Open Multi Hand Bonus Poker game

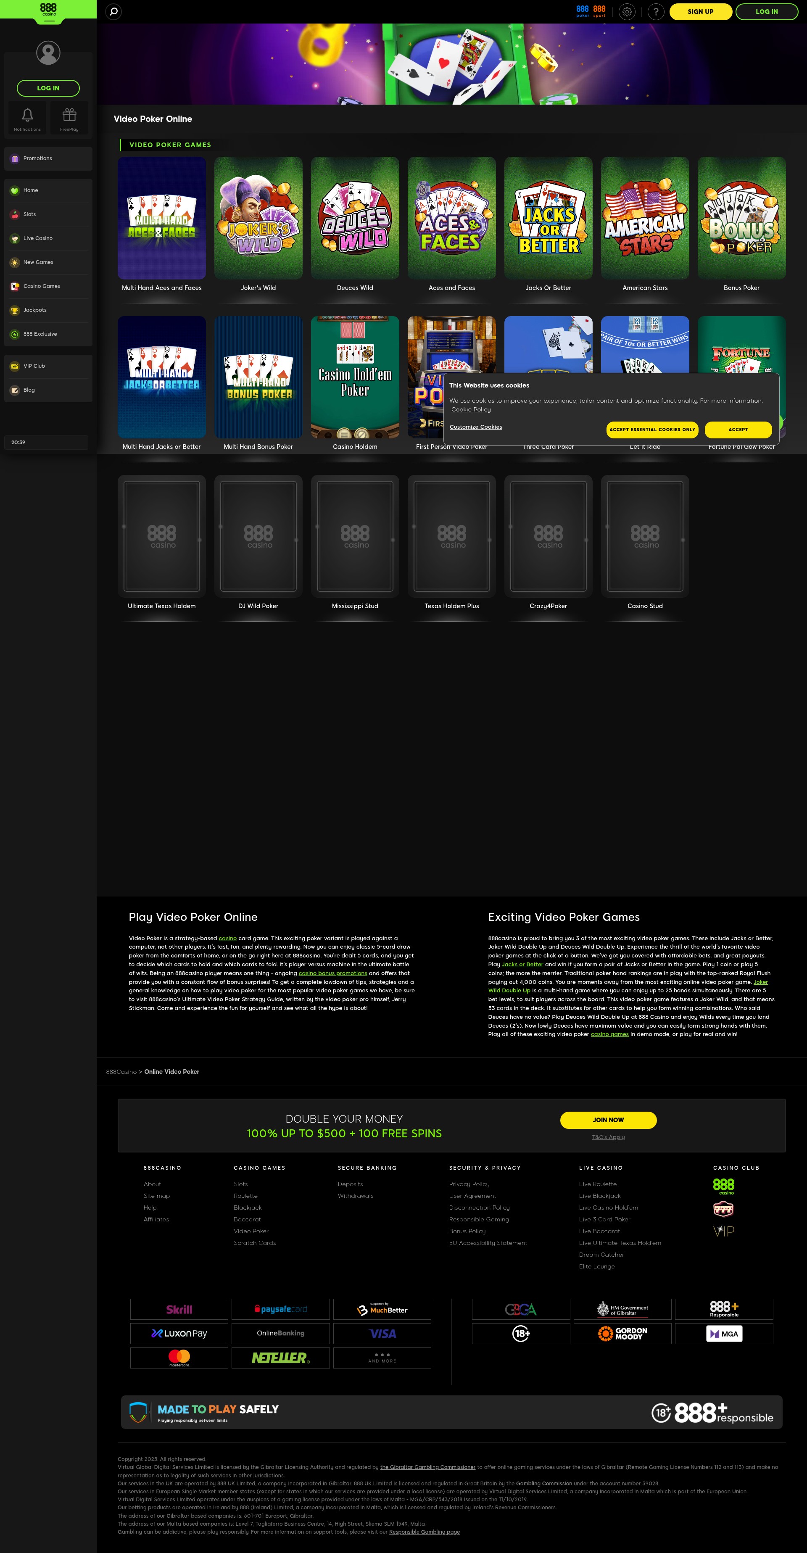tap(258, 377)
